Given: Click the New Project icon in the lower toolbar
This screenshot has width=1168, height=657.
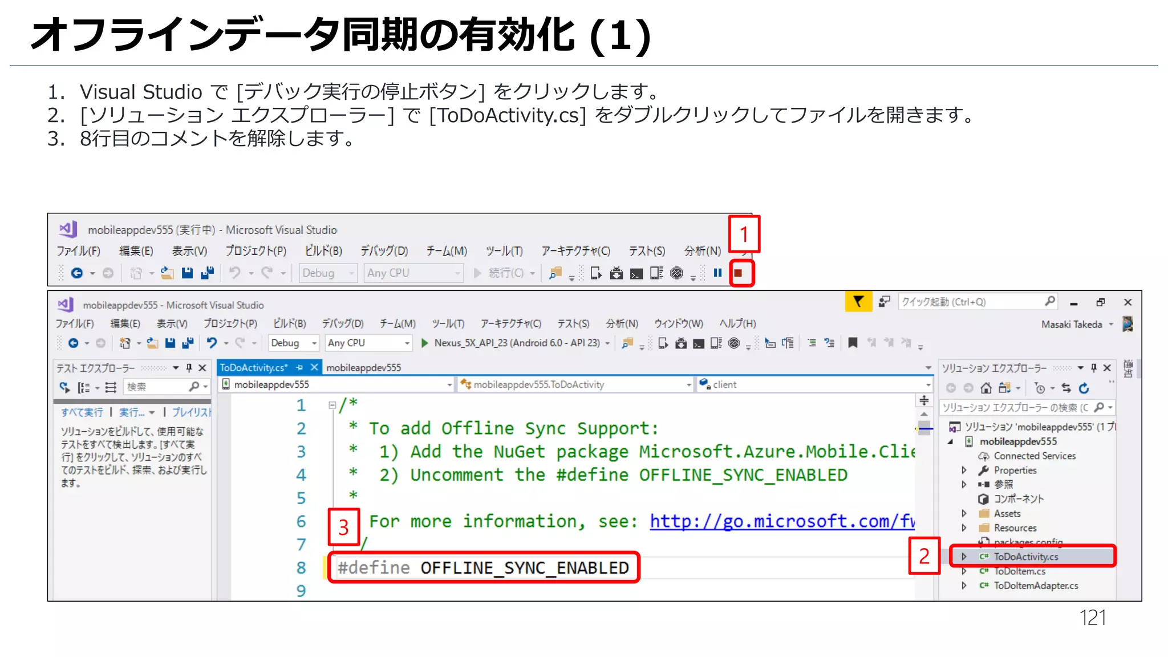Looking at the screenshot, I should (x=125, y=343).
